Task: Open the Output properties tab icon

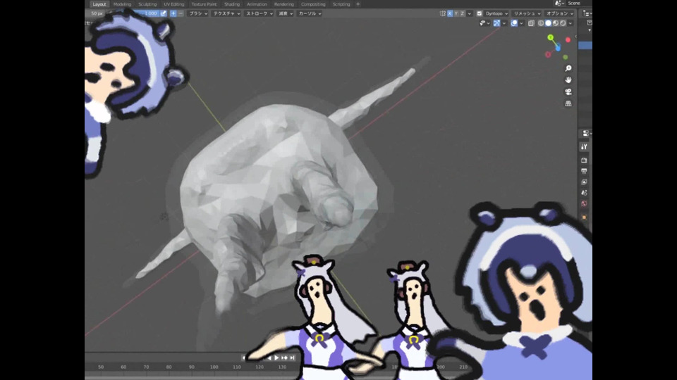Action: click(584, 171)
